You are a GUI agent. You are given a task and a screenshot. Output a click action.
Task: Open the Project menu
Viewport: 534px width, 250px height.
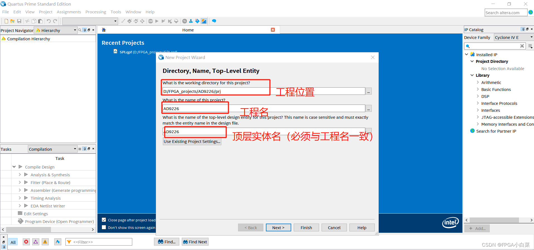(46, 12)
